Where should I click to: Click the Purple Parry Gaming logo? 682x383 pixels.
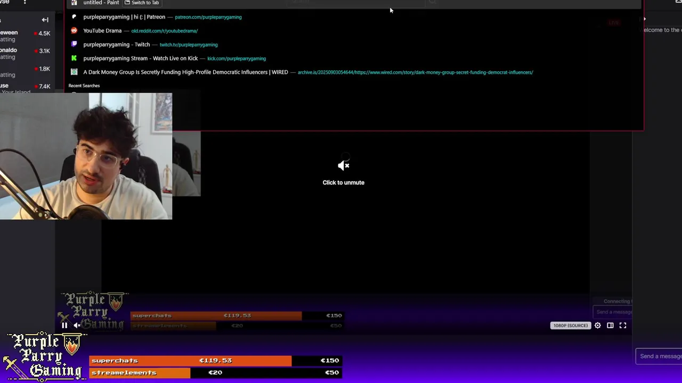click(44, 356)
